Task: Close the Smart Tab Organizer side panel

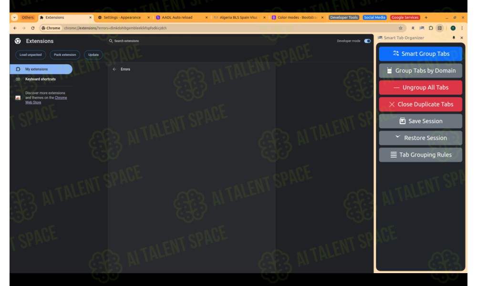Action: coord(462,38)
